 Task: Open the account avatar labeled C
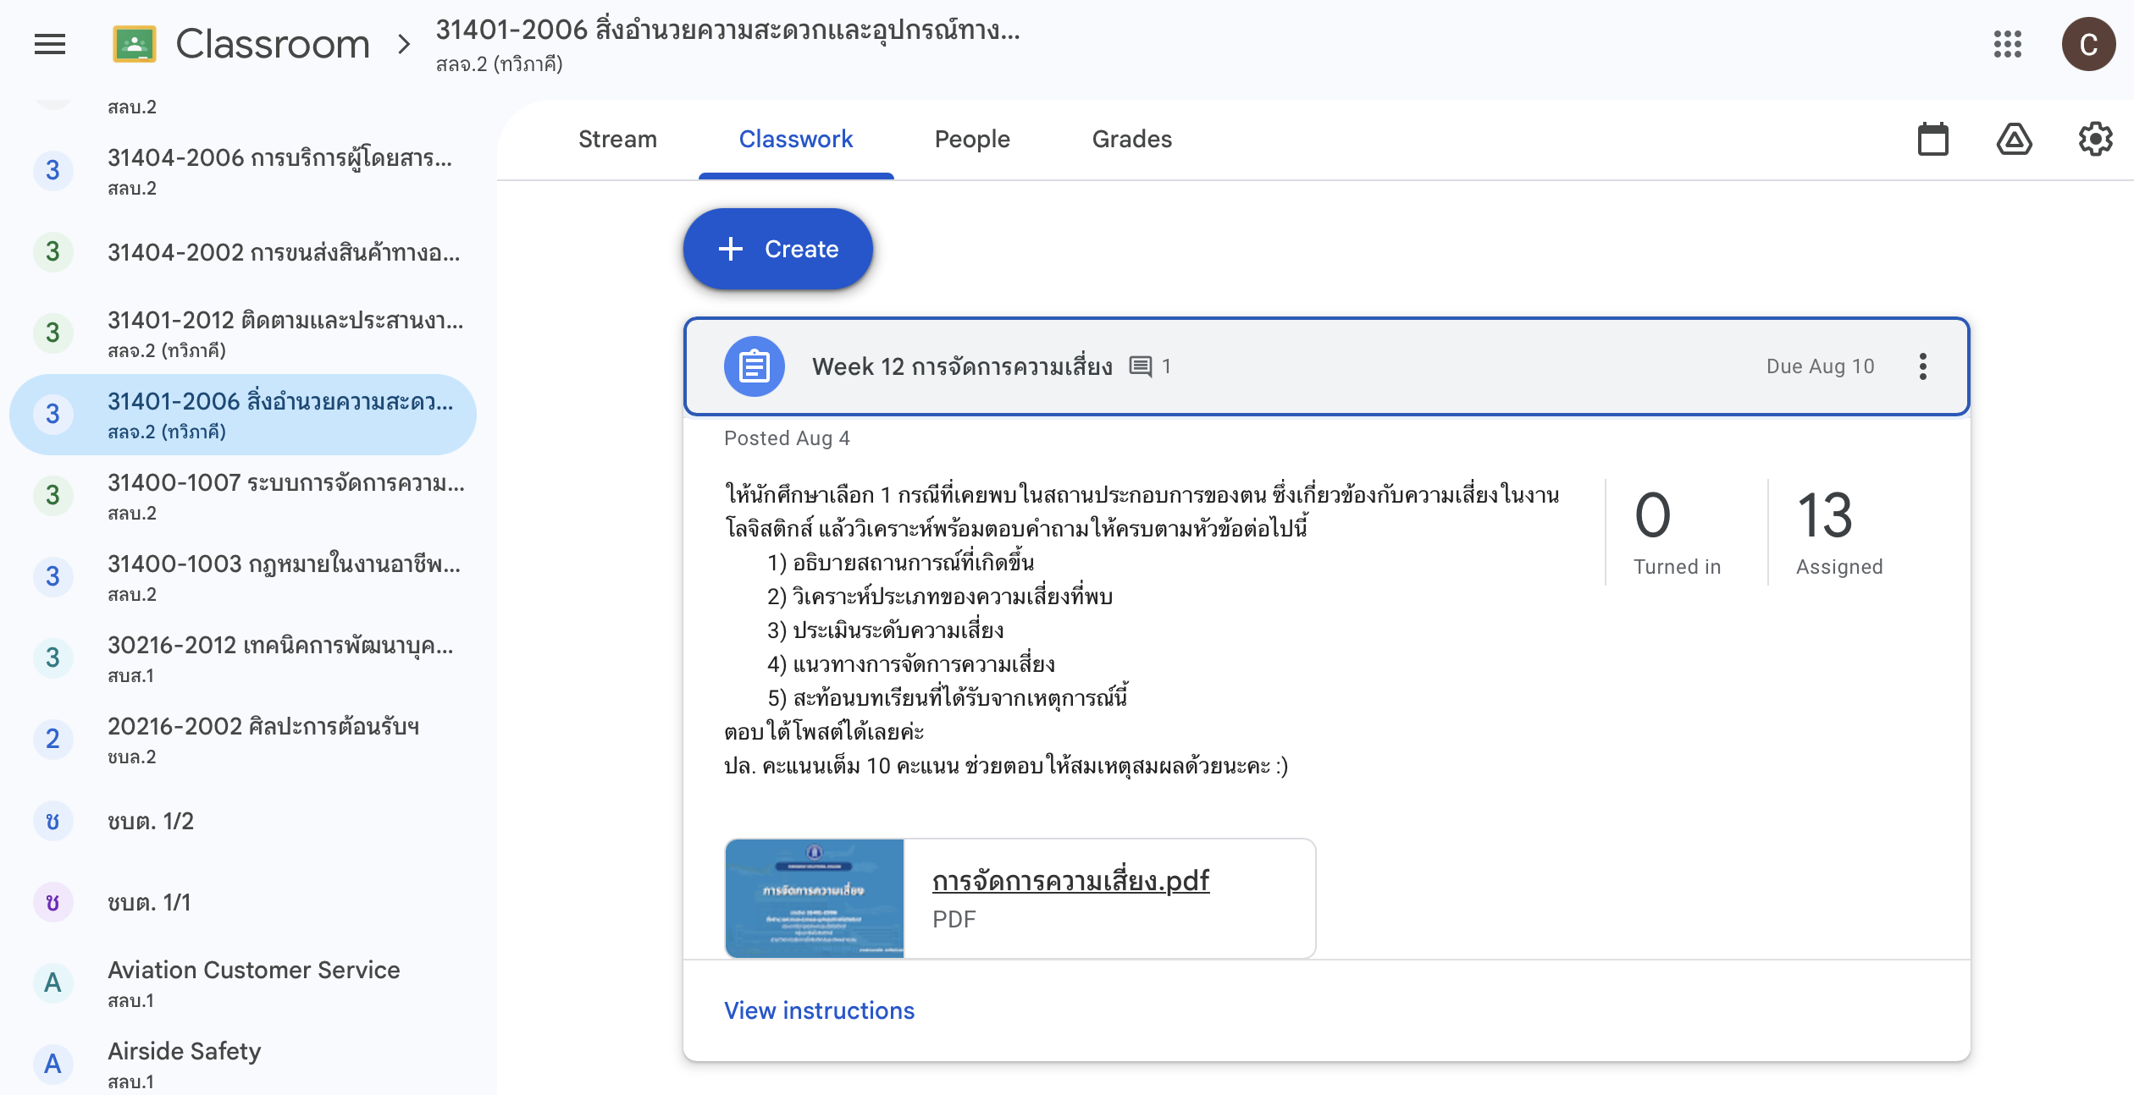click(2088, 44)
